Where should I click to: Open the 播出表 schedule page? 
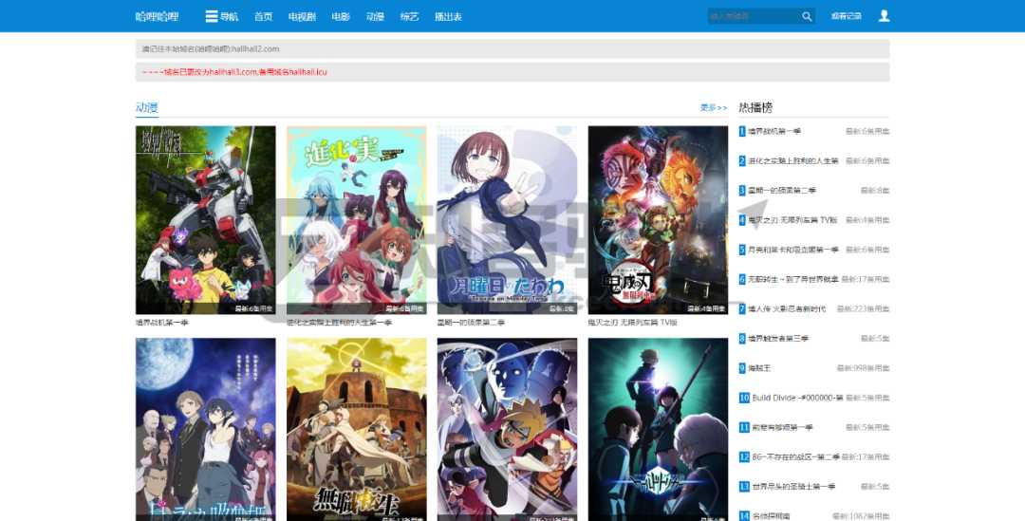pos(448,16)
